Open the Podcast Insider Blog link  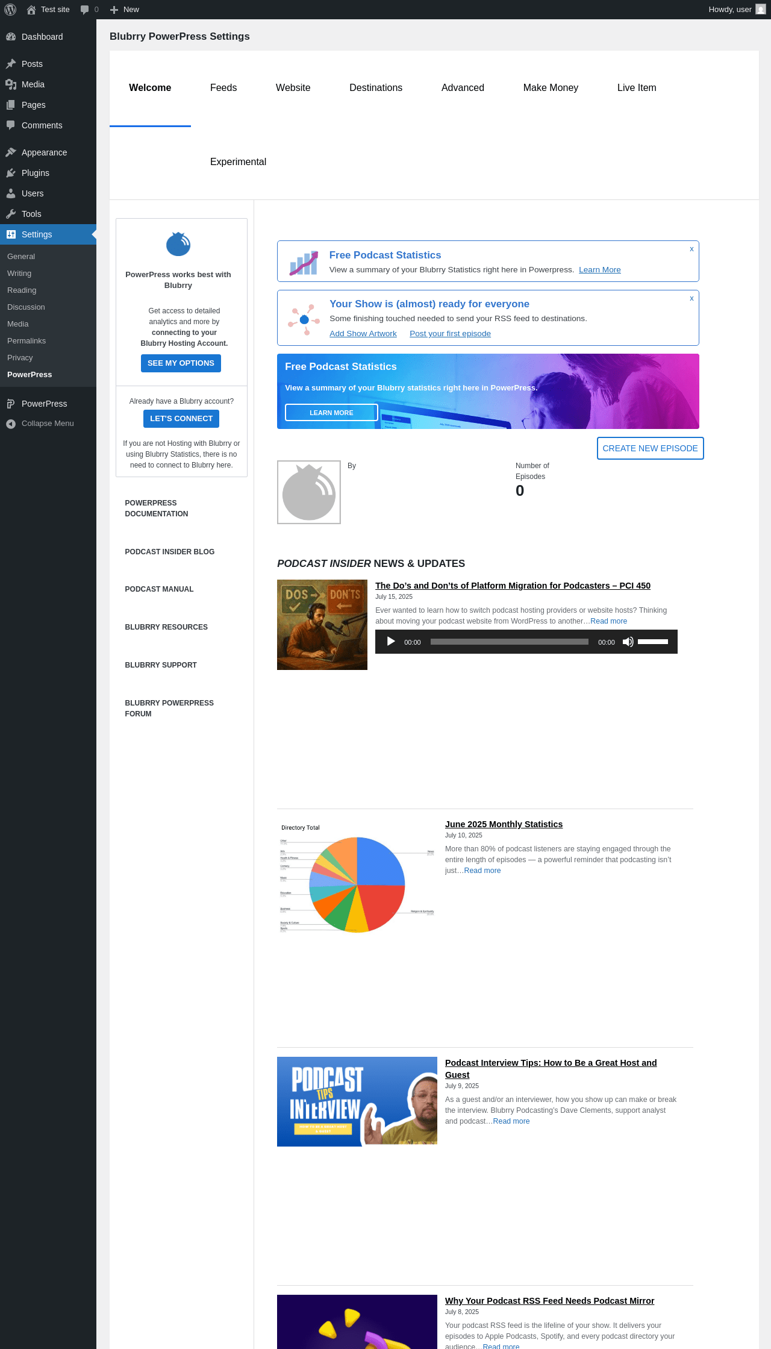170,552
